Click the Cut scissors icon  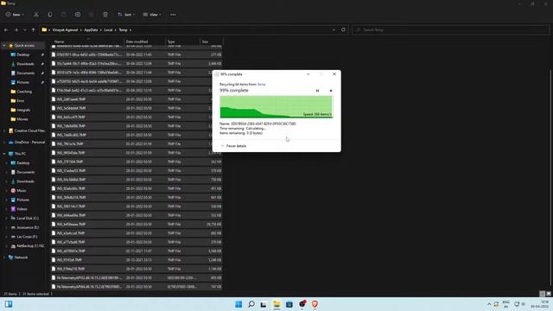click(36, 15)
